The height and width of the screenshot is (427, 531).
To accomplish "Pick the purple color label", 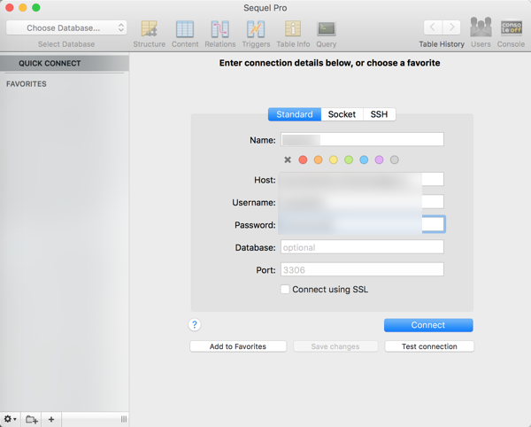I will (x=379, y=159).
